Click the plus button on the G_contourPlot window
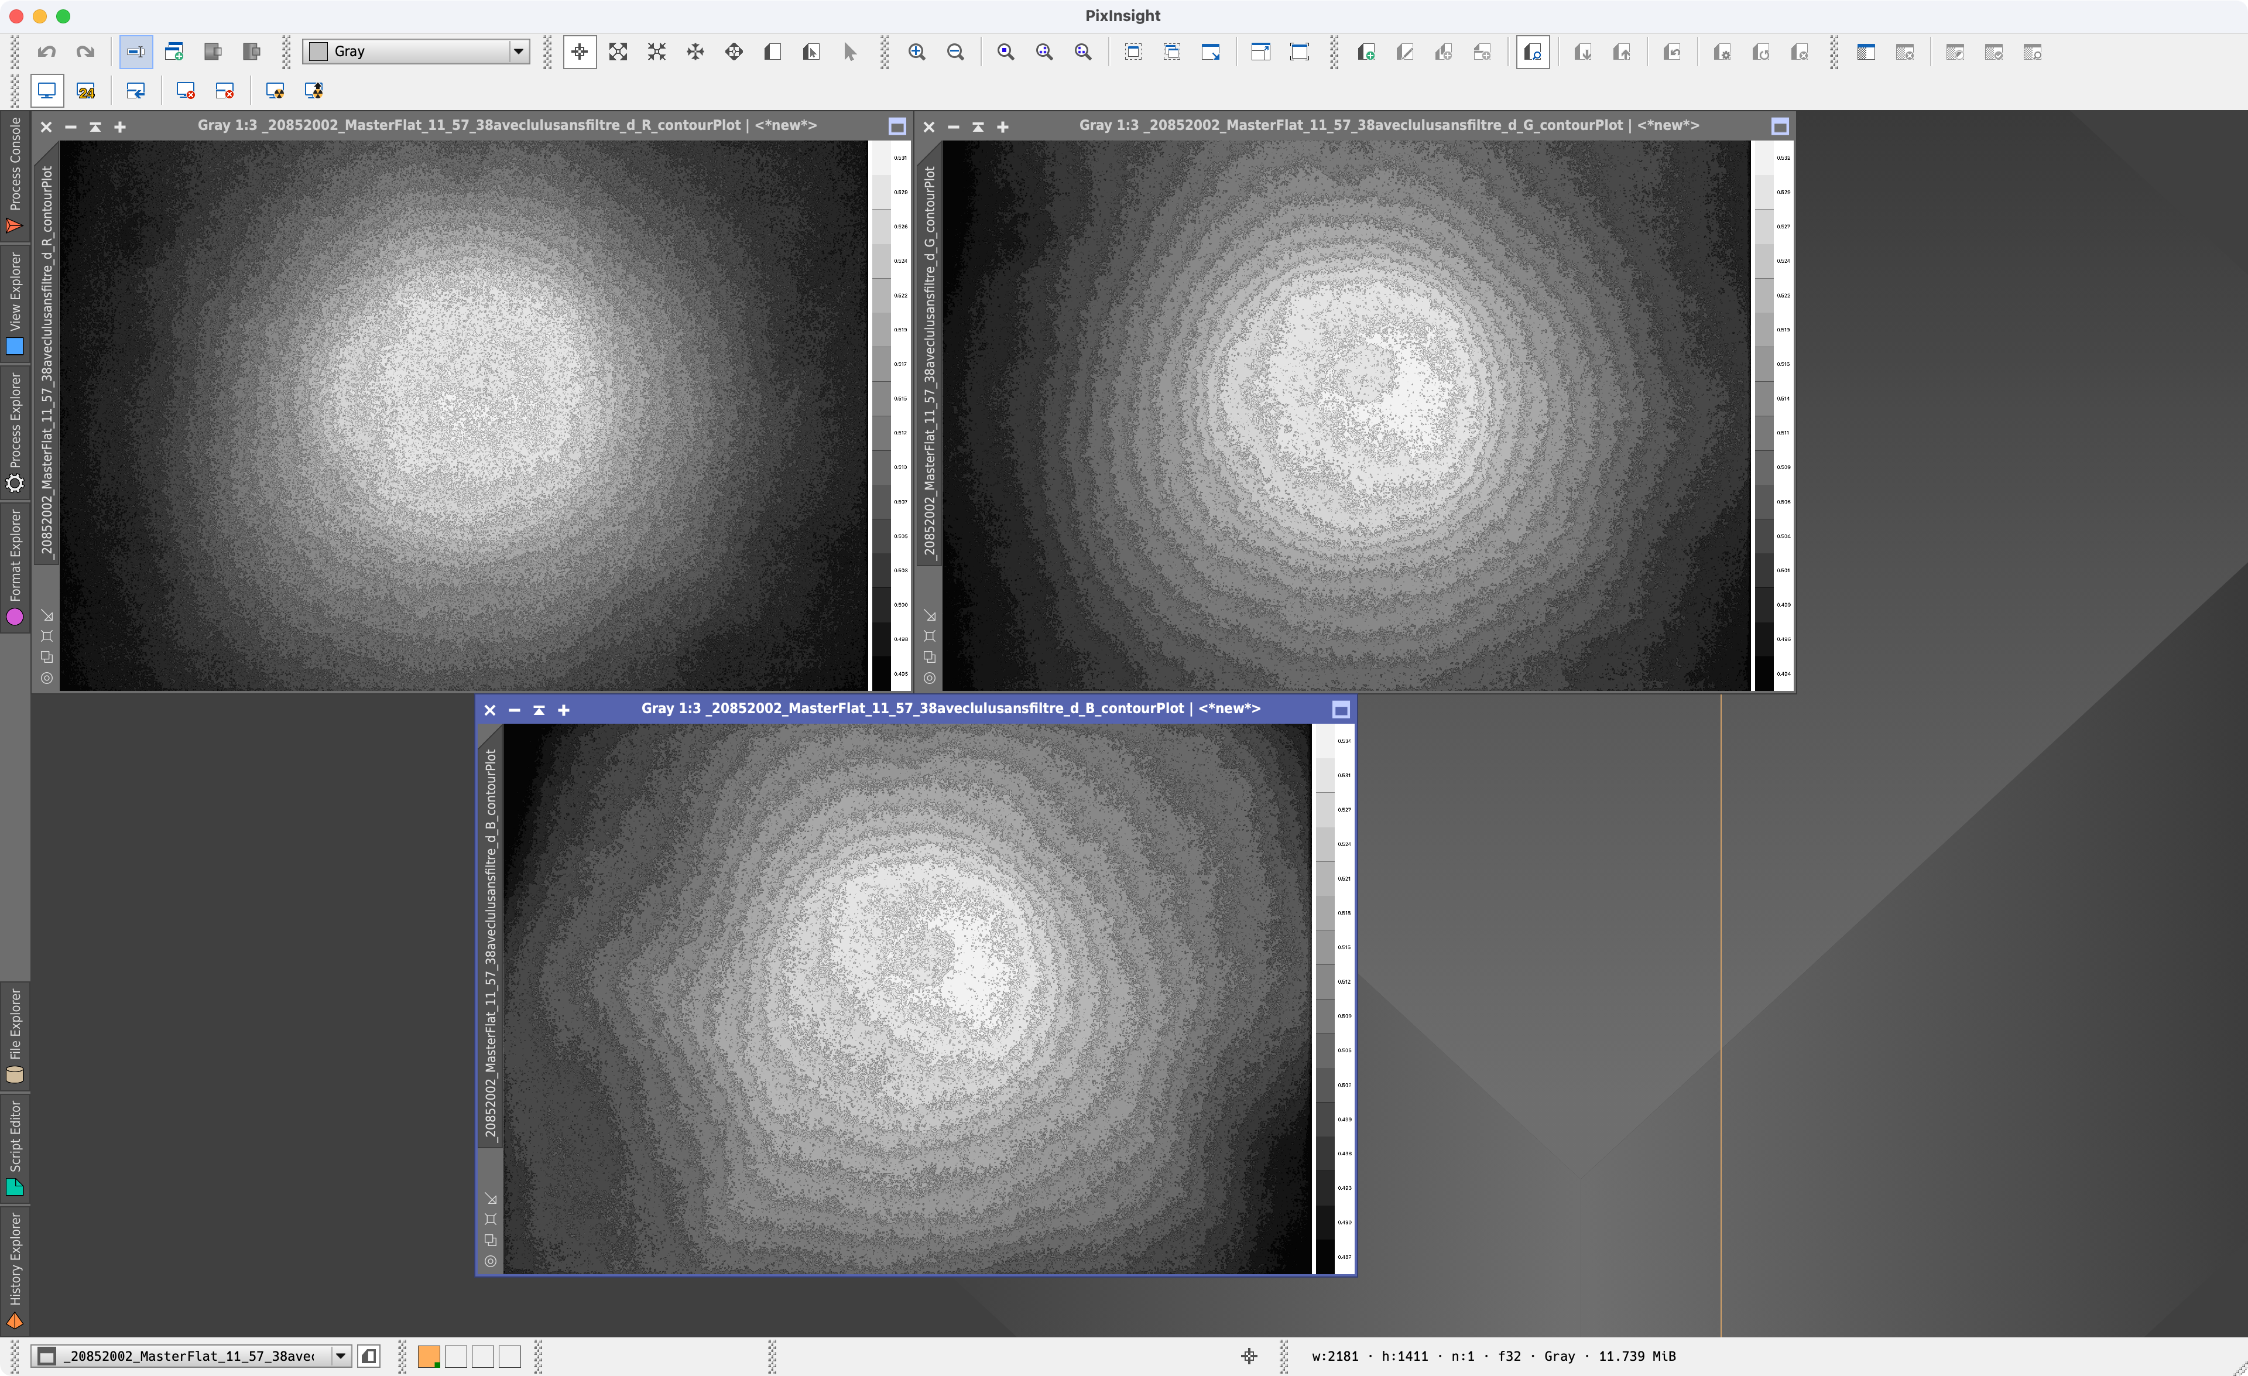This screenshot has width=2248, height=1376. pyautogui.click(x=1003, y=127)
